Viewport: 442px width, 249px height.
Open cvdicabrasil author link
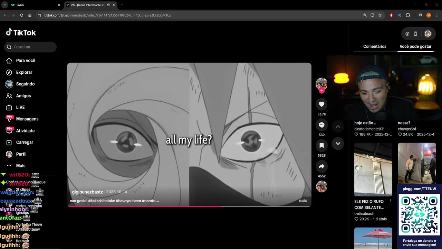pos(364,214)
